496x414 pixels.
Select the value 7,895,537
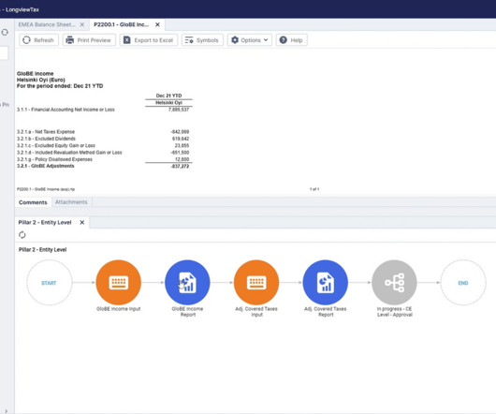179,110
